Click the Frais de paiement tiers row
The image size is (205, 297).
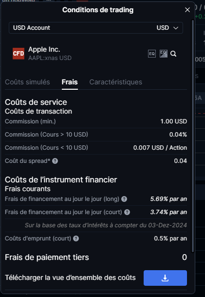coord(96,257)
